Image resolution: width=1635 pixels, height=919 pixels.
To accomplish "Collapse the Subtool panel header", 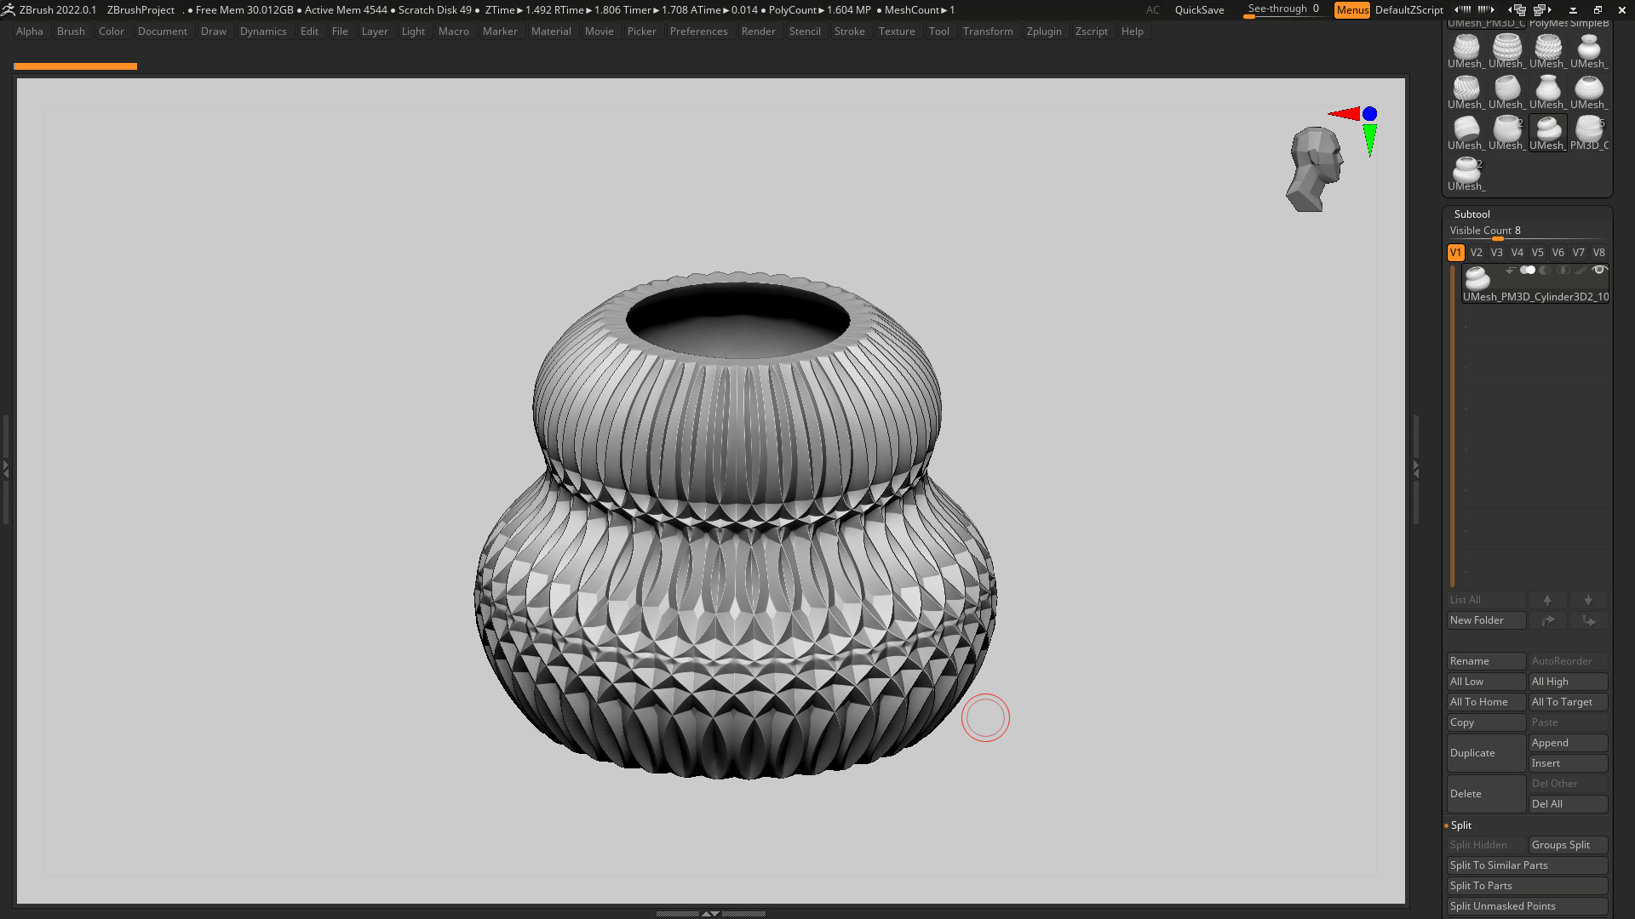I will (x=1471, y=214).
